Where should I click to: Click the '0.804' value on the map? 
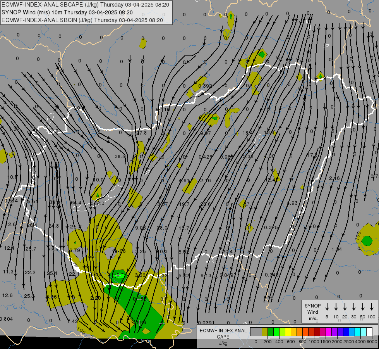point(6,319)
